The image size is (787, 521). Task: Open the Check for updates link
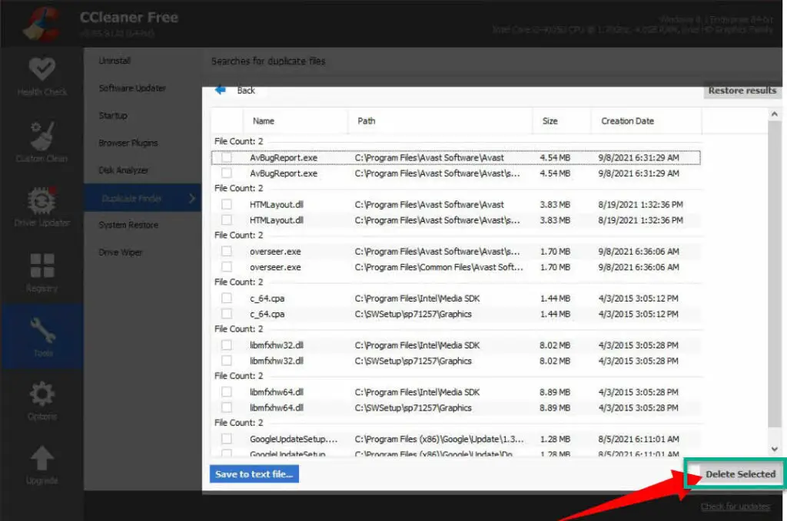[736, 506]
